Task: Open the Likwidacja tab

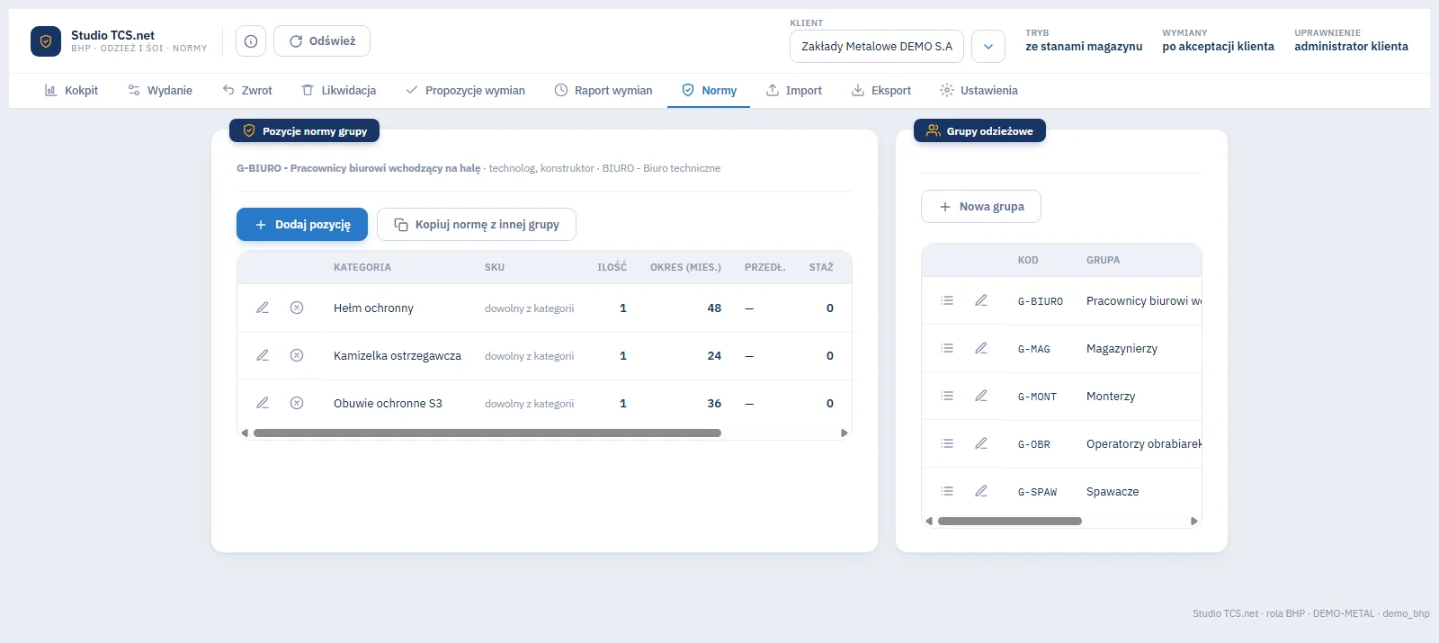Action: [338, 90]
